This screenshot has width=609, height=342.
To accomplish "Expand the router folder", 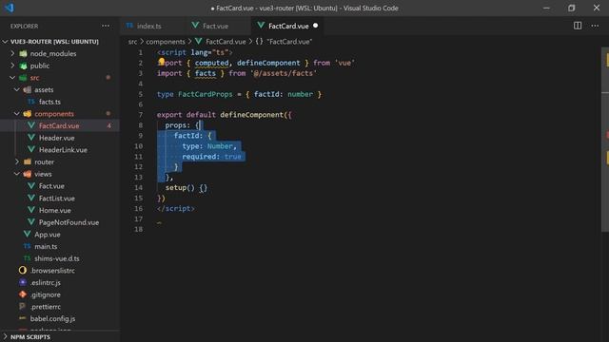I will click(17, 161).
